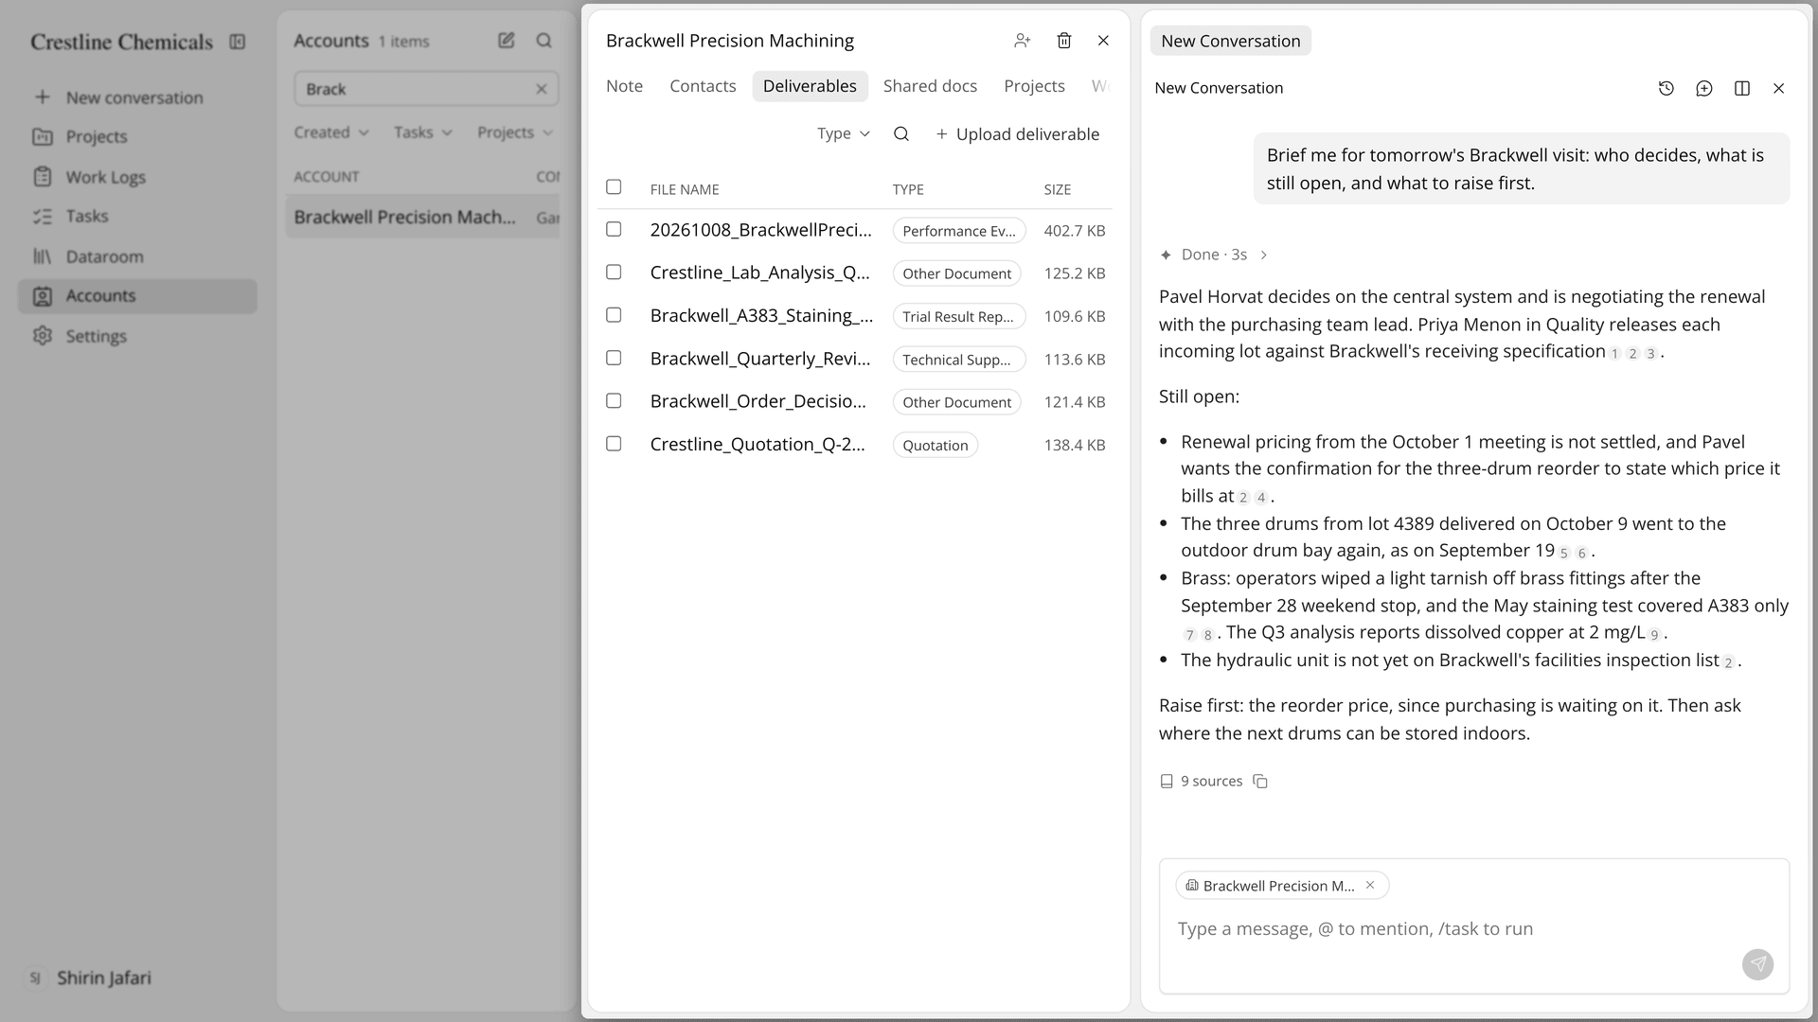1818x1022 pixels.
Task: Open conversation history clock icon
Action: [x=1666, y=88]
